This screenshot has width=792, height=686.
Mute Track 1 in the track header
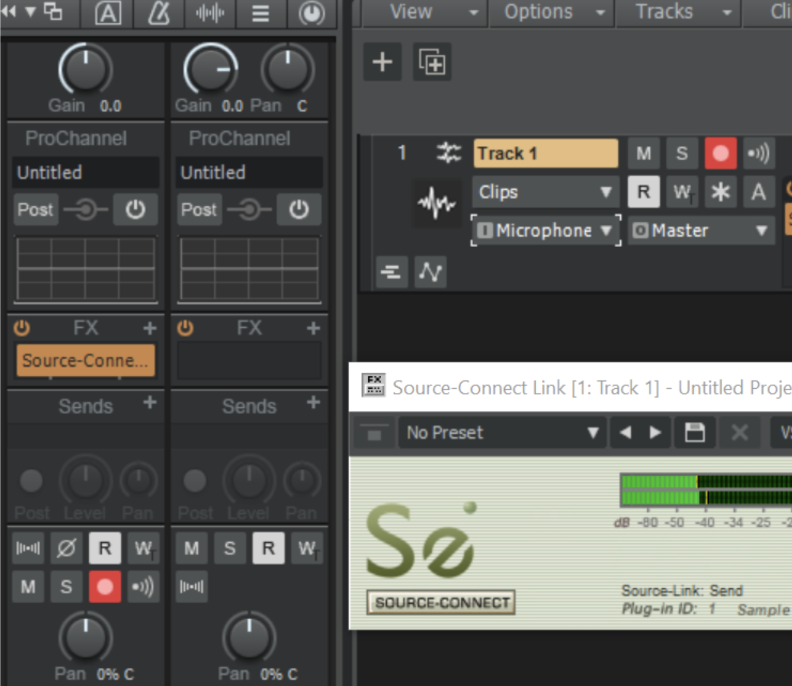pos(643,153)
